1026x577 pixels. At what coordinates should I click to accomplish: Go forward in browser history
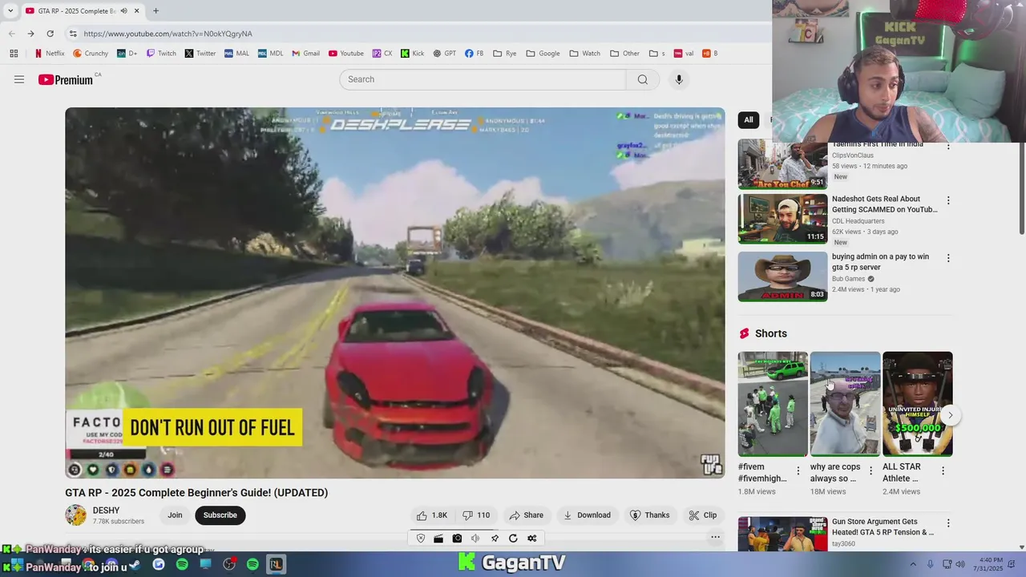30,34
